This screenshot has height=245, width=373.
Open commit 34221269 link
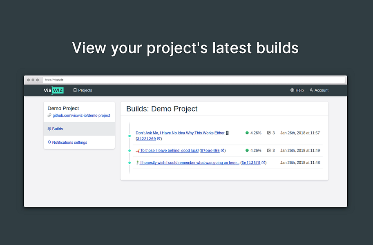(146, 139)
